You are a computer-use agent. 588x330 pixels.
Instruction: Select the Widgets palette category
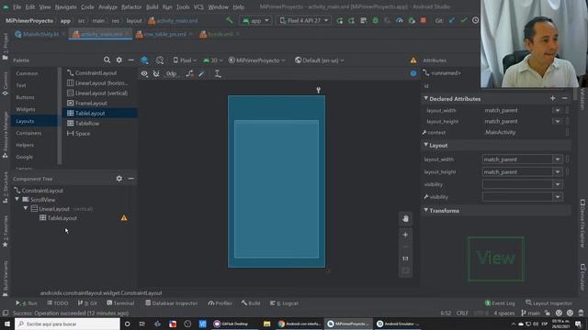pyautogui.click(x=26, y=109)
